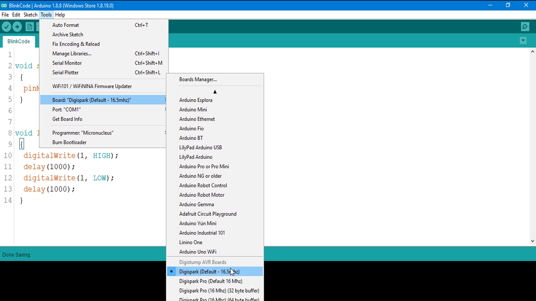Select LilyPad Arduino USB board
536x301 pixels.
tap(215, 147)
